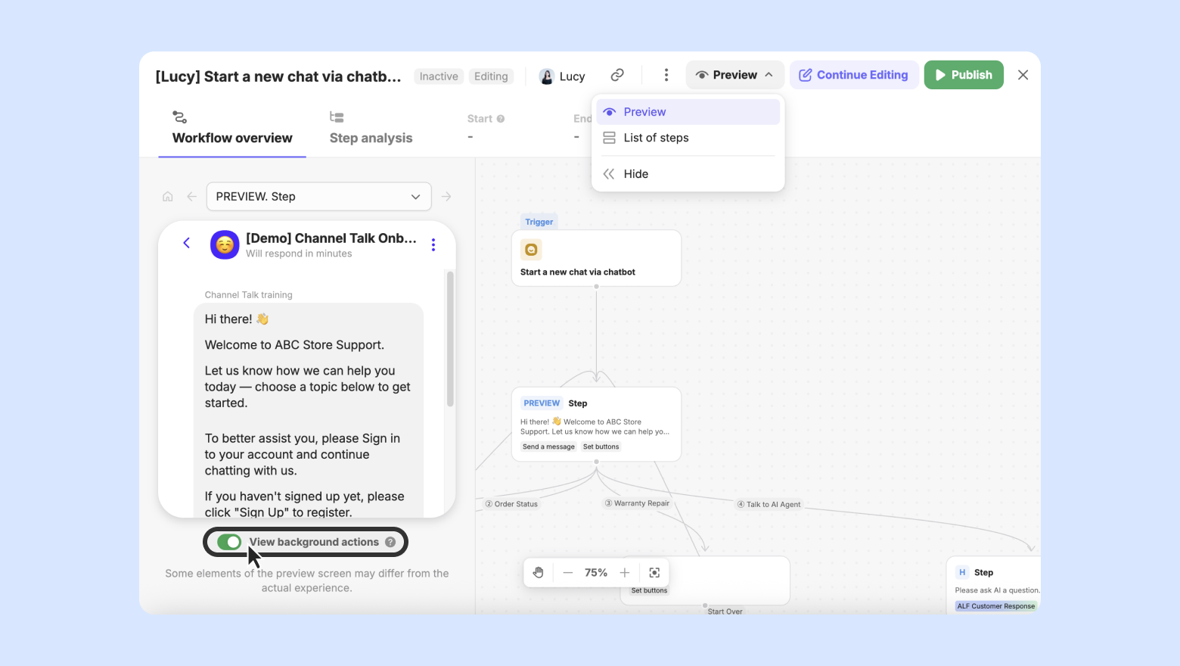The image size is (1180, 666).
Task: Go to previous preview step arrow
Action: pyautogui.click(x=192, y=197)
